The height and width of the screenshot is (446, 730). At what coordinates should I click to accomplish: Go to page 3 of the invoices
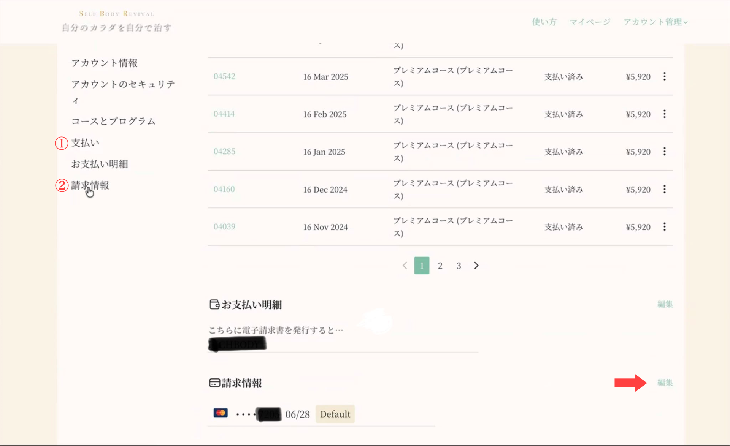(x=459, y=266)
